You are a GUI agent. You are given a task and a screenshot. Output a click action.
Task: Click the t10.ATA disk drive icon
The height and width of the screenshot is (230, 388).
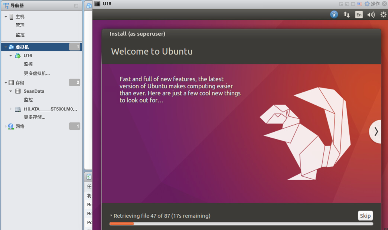pyautogui.click(x=18, y=109)
